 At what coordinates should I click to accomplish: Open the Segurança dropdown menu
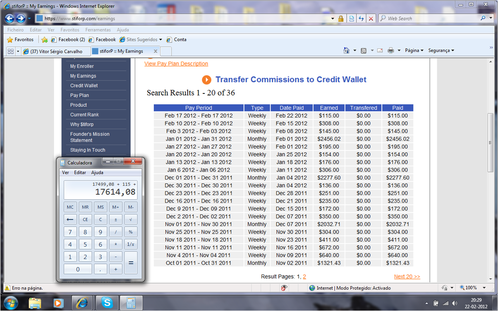441,51
